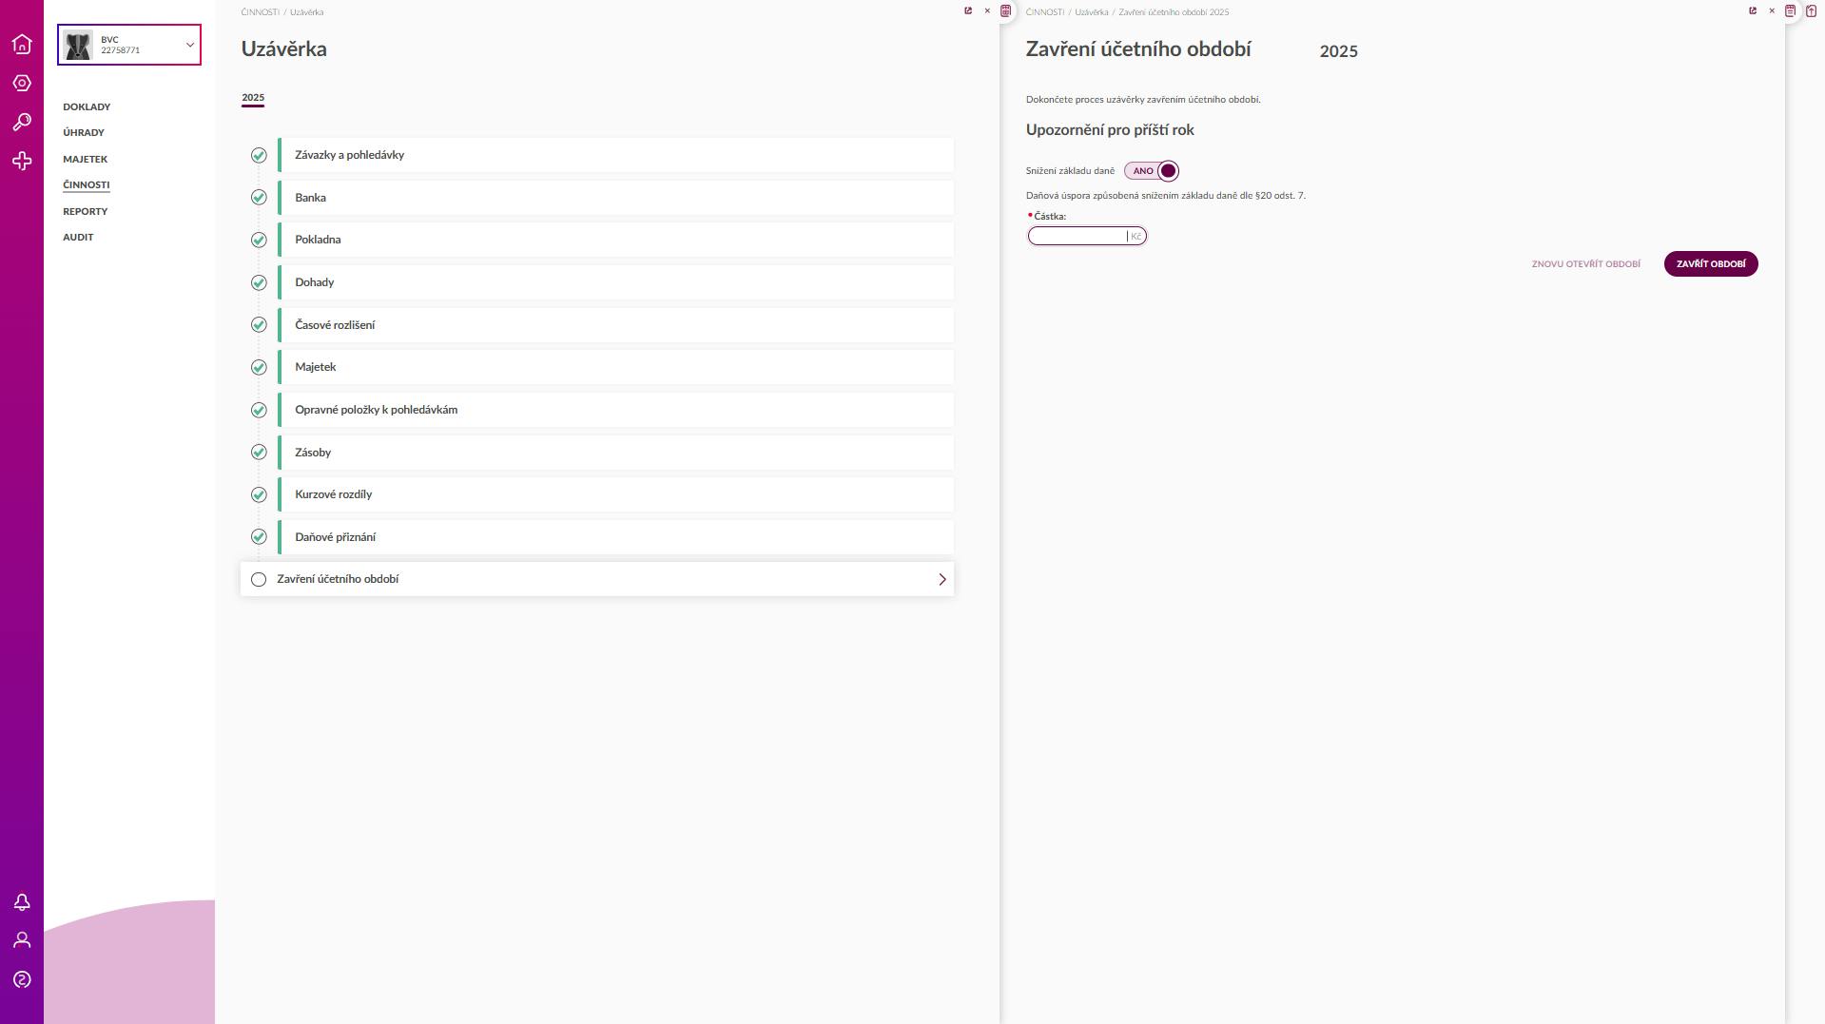Select the 2025 year tab
Viewport: 1825px width, 1024px height.
pos(253,97)
